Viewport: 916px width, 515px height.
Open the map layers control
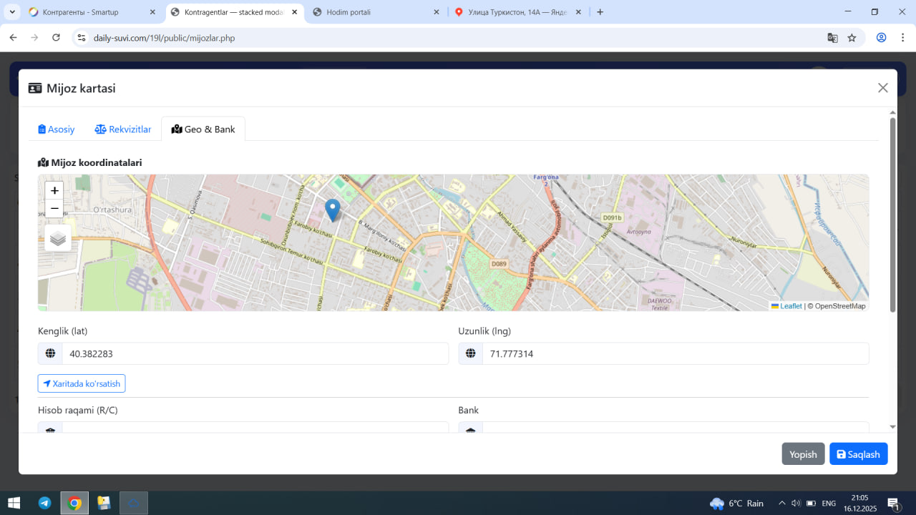click(58, 238)
